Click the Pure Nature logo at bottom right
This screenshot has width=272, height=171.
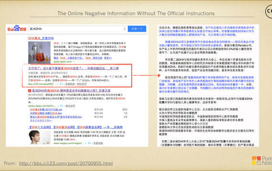pos(262,161)
